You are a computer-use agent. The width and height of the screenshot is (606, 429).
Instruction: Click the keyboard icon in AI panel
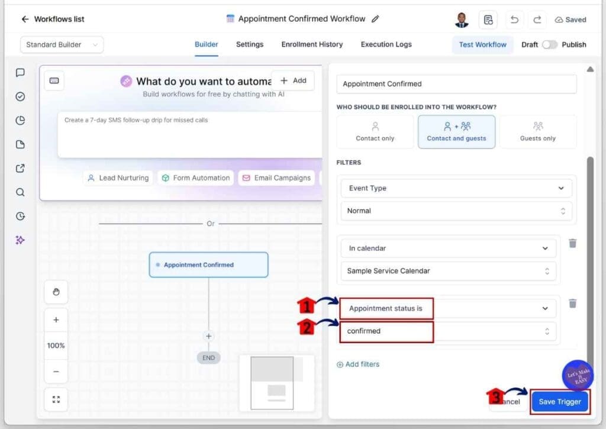tap(54, 81)
